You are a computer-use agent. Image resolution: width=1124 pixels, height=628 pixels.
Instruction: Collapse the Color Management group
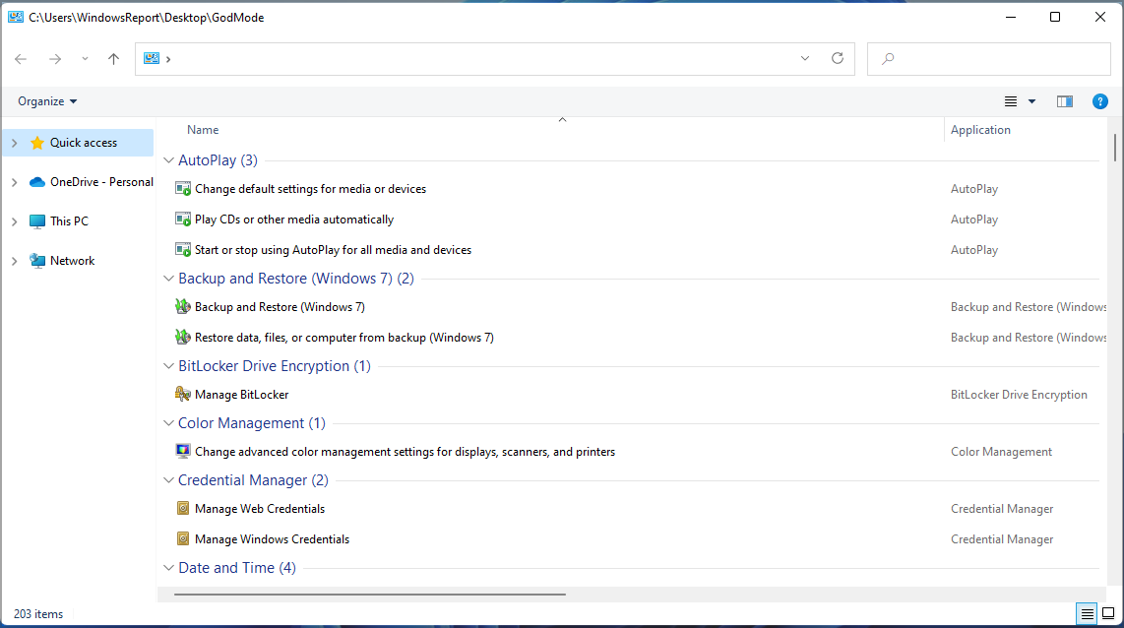(x=168, y=423)
